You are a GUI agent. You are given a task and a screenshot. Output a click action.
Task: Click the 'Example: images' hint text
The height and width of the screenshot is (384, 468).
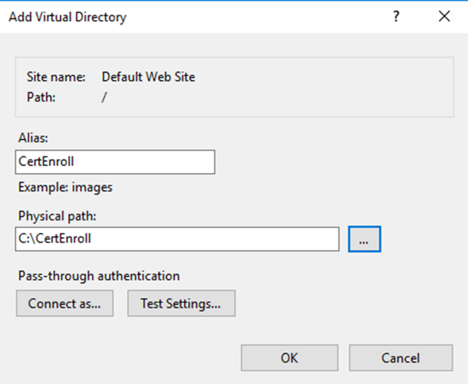65,188
